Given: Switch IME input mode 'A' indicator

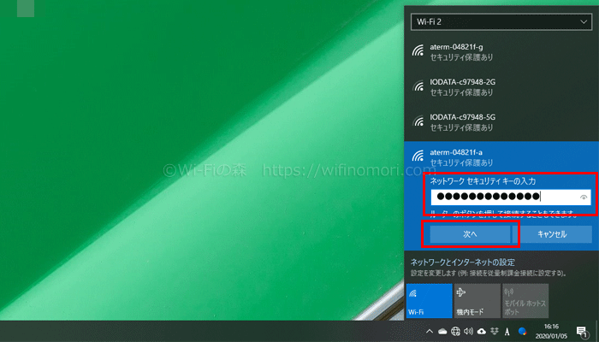Looking at the screenshot, I should pyautogui.click(x=507, y=332).
